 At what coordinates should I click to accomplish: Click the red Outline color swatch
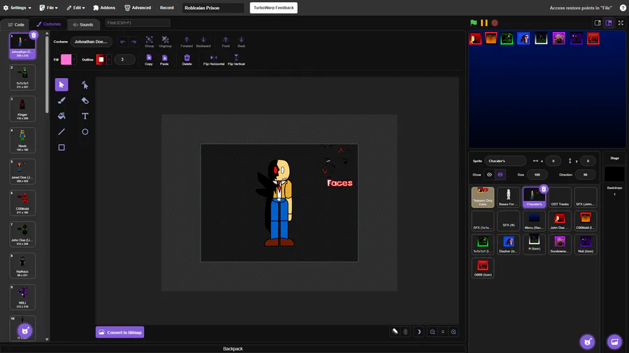tap(101, 59)
